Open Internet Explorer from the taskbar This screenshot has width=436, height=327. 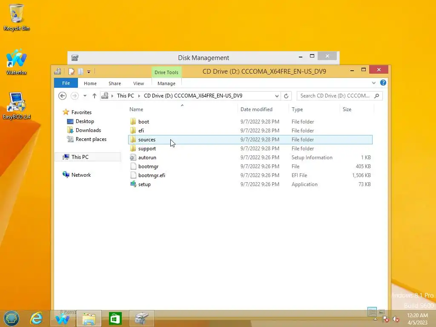point(37,318)
